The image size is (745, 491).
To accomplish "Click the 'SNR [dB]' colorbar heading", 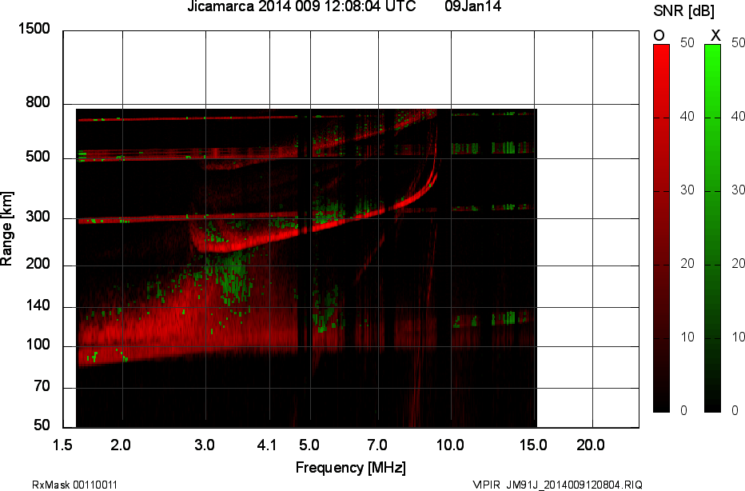I will coord(683,10).
